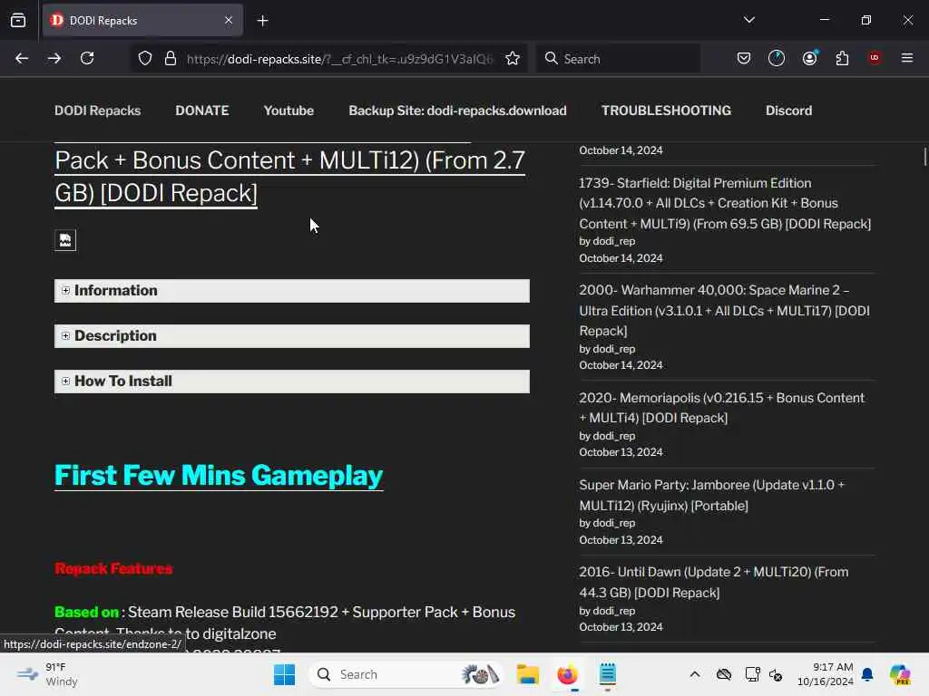This screenshot has width=929, height=696.
Task: Click dodi_rep author under Memoriapolis post
Action: pos(614,436)
